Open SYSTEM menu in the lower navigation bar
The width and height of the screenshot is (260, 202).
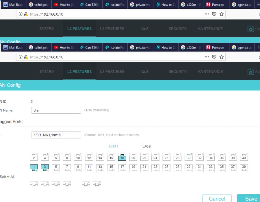point(47,72)
